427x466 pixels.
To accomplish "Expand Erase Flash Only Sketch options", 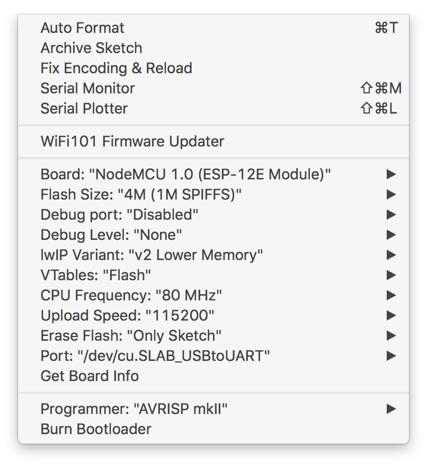I will tap(131, 335).
